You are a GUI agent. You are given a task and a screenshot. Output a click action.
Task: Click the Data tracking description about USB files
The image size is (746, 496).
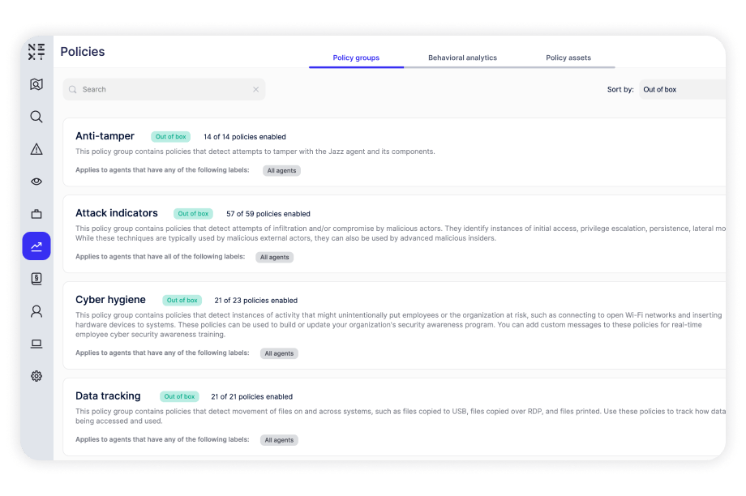(x=401, y=416)
